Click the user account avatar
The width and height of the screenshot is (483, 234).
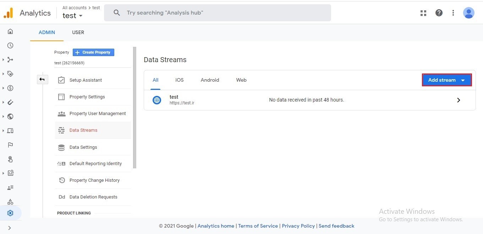(468, 13)
